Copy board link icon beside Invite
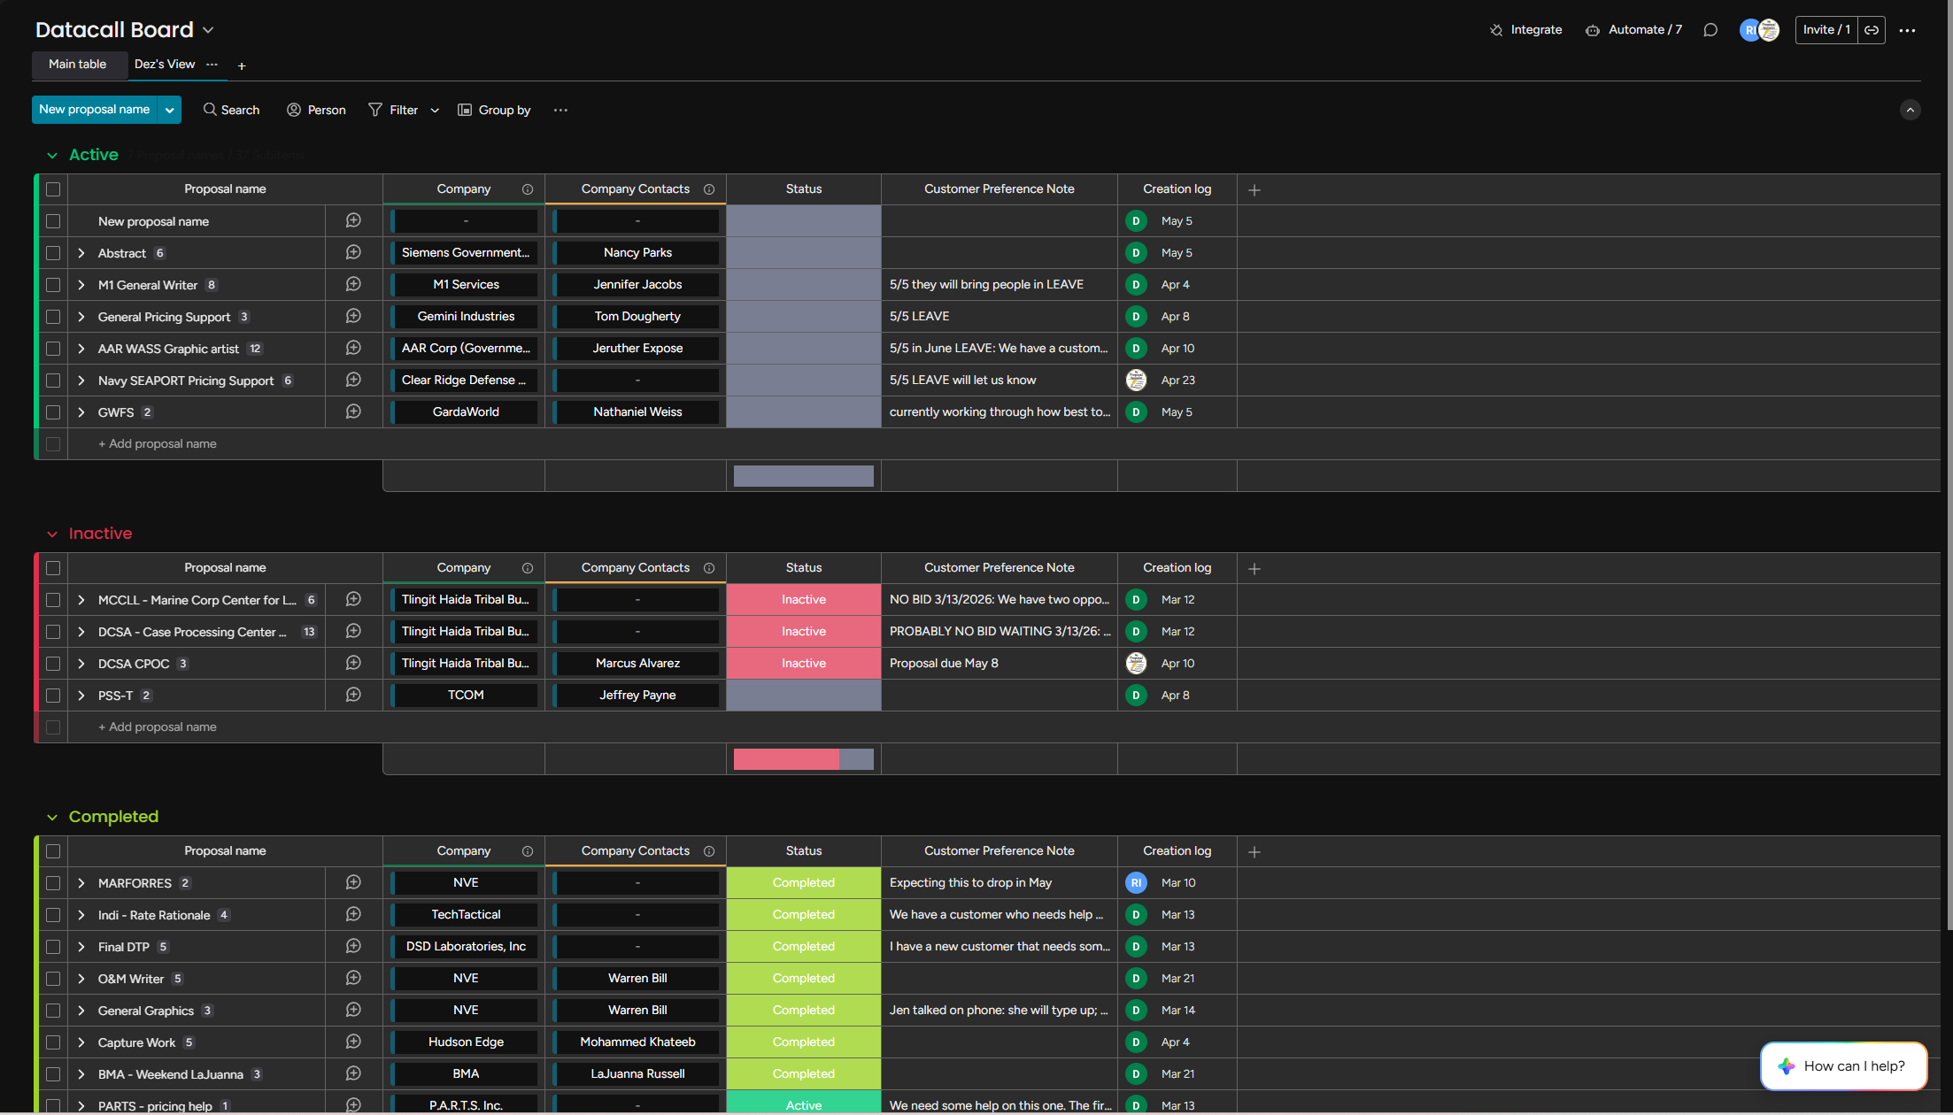The height and width of the screenshot is (1115, 1953). click(x=1872, y=30)
